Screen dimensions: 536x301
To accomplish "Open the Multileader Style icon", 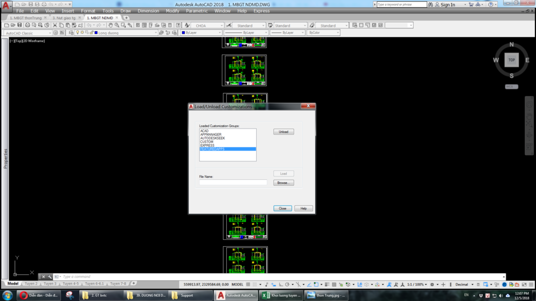I will 312,25.
